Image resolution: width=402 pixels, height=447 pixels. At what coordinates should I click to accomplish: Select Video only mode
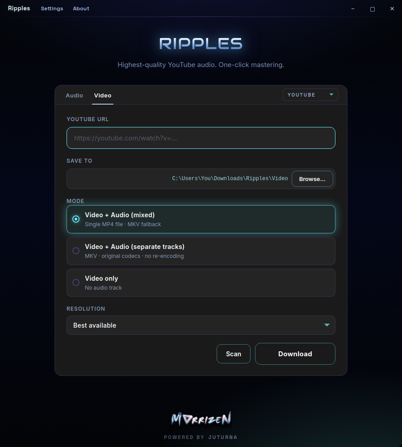[x=201, y=283]
